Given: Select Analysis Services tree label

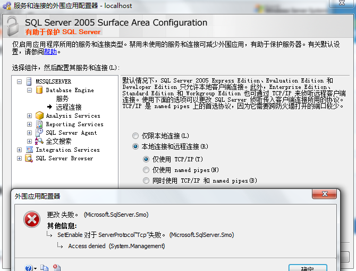Looking at the screenshot, I should 73,116.
